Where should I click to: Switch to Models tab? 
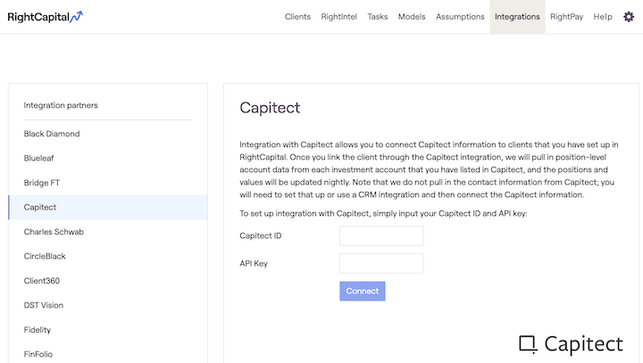click(412, 17)
